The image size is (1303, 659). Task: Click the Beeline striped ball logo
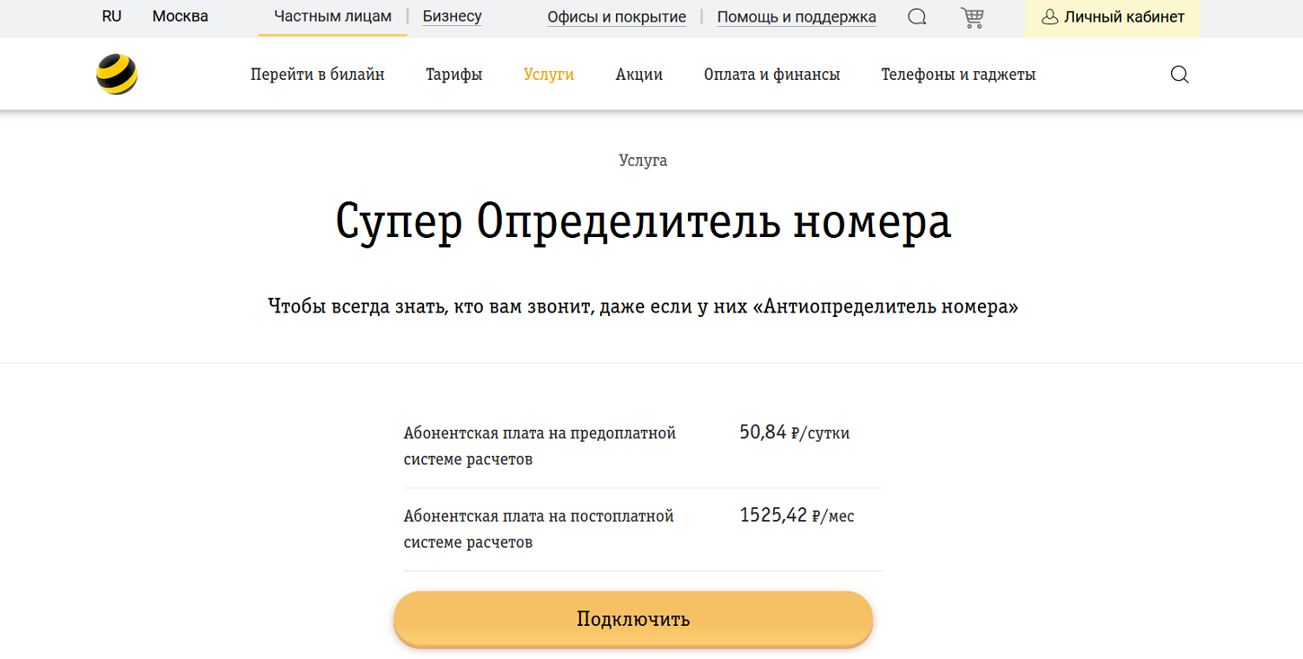(116, 75)
